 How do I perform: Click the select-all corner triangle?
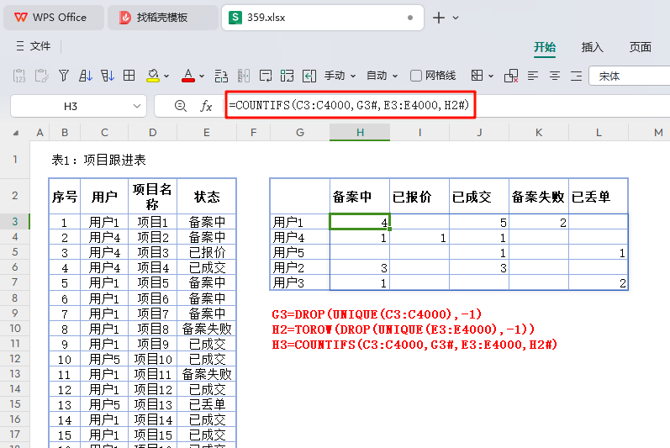point(16,133)
